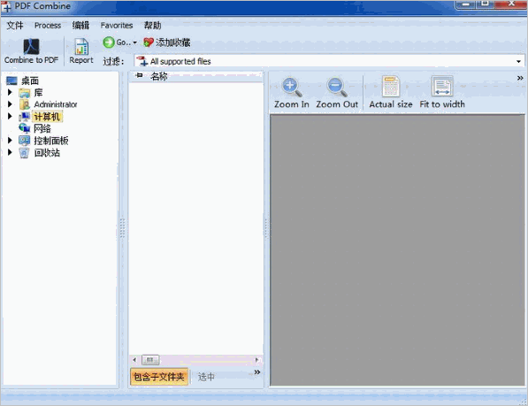Select the Fit to width icon
Screen dimensions: 528x406
442,87
